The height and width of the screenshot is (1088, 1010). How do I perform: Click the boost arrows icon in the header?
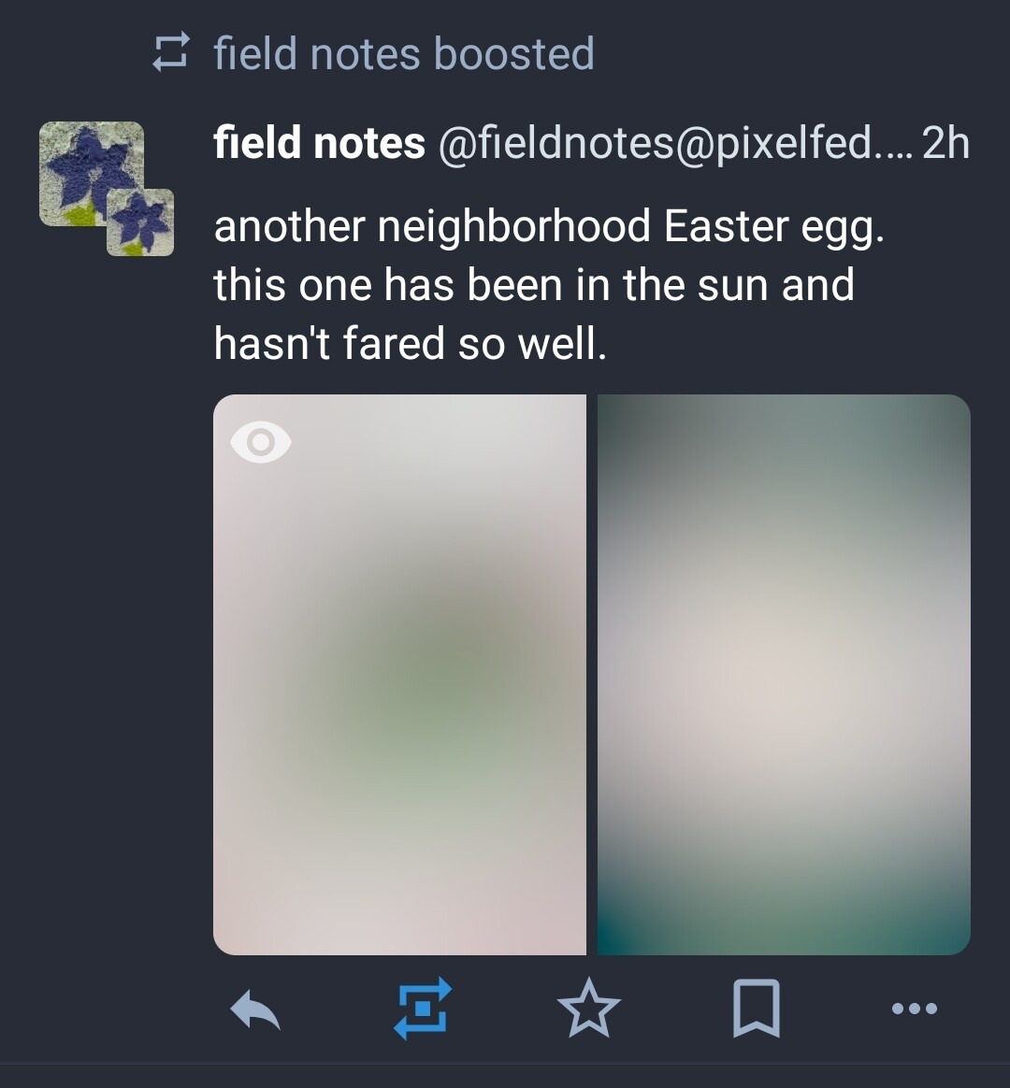tap(172, 53)
